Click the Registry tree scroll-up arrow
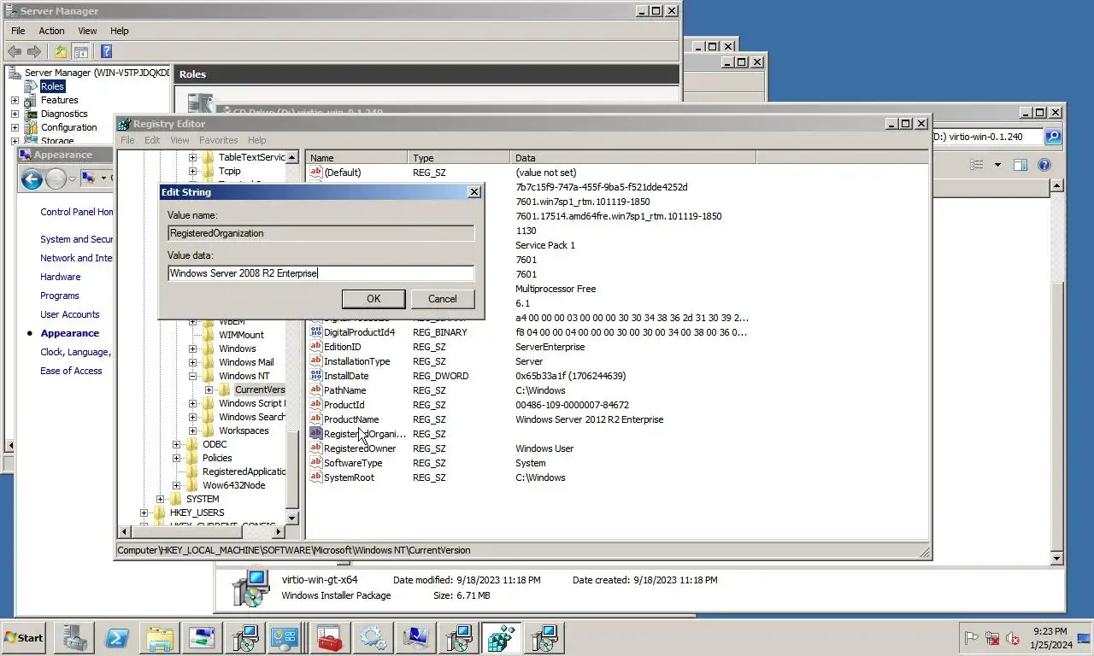 [291, 157]
